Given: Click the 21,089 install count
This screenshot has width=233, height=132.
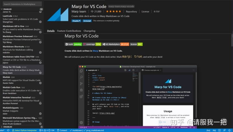Looking at the screenshot, I should pyautogui.click(x=96, y=12).
